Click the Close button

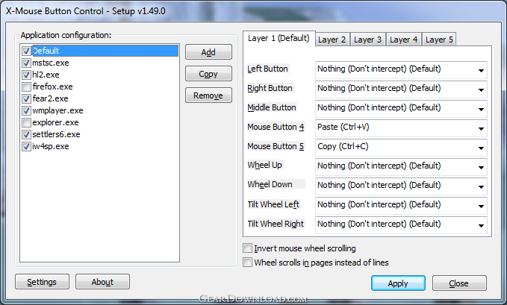tap(459, 283)
